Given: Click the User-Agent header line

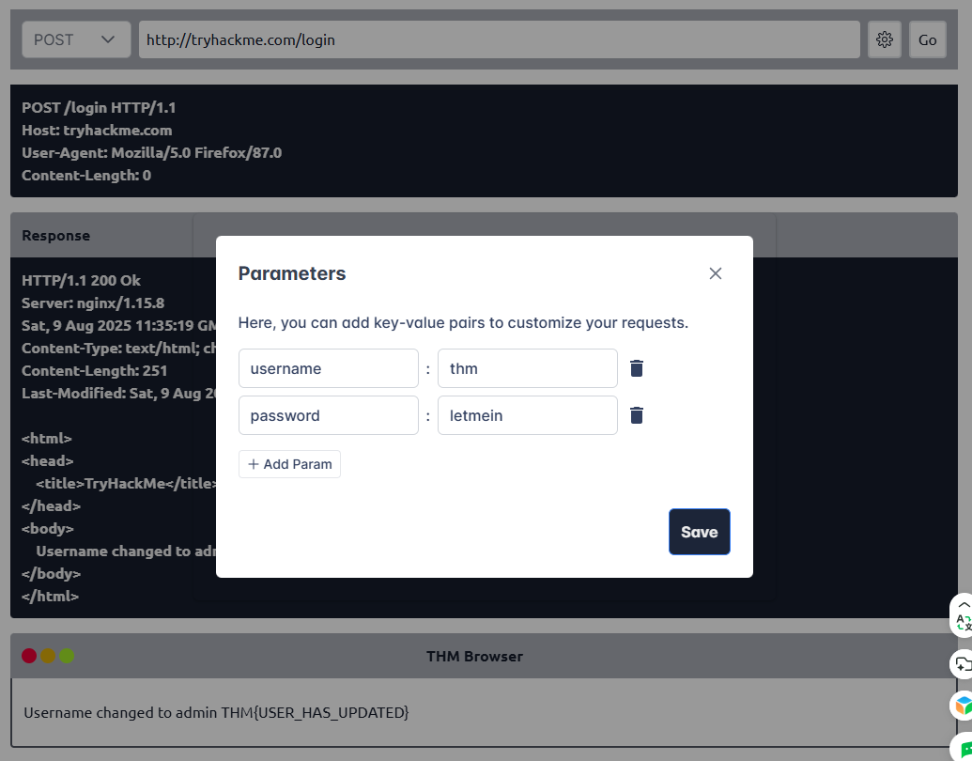Looking at the screenshot, I should pyautogui.click(x=152, y=152).
